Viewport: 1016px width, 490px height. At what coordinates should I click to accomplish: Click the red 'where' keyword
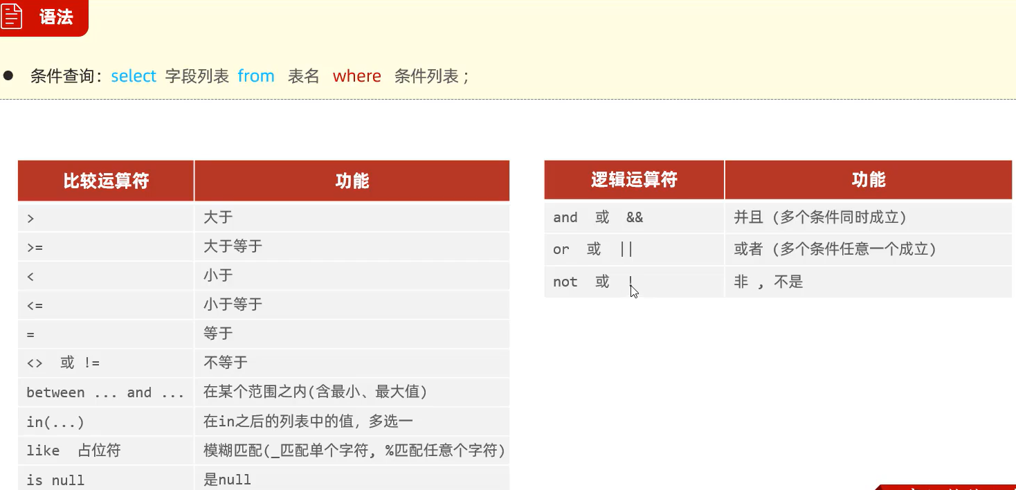pos(356,76)
